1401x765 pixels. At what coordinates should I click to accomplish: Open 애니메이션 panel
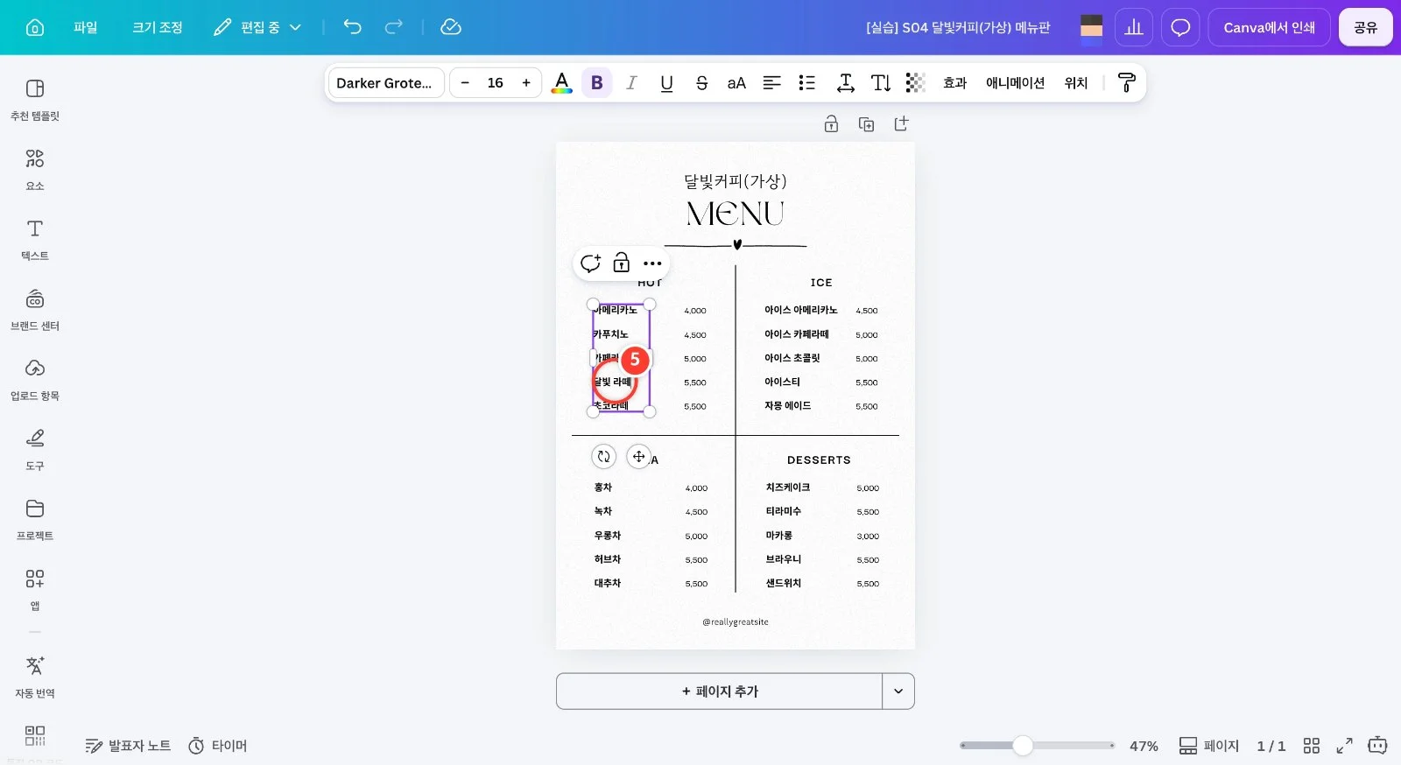(x=1015, y=83)
